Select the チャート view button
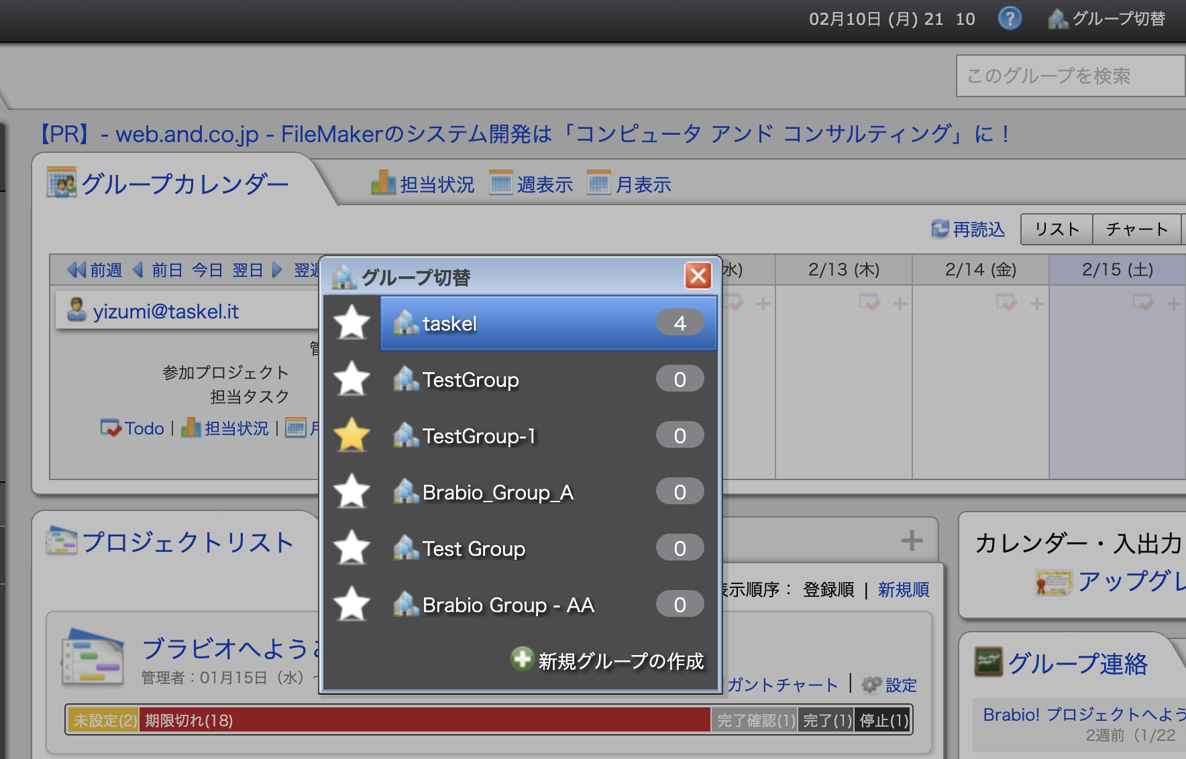The width and height of the screenshot is (1186, 759). (1136, 229)
